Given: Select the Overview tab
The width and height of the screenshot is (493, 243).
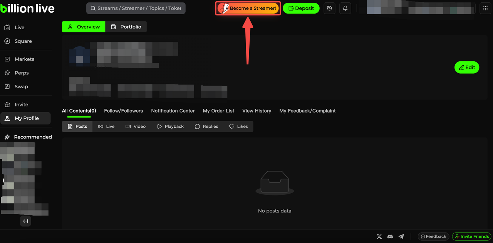Looking at the screenshot, I should point(84,27).
